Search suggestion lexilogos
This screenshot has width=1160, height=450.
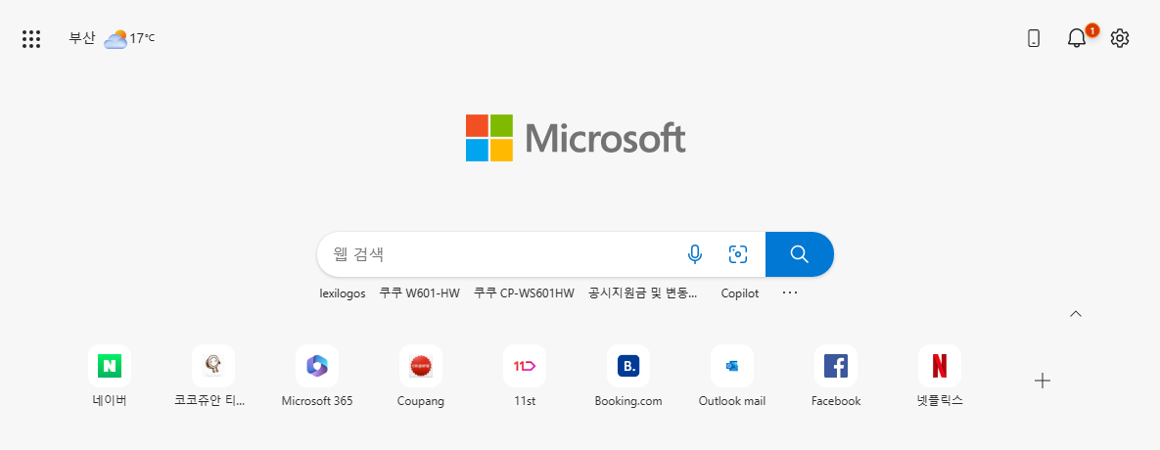pyautogui.click(x=343, y=293)
